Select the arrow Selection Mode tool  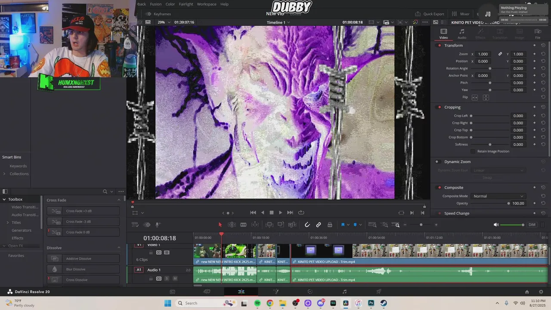pyautogui.click(x=220, y=225)
